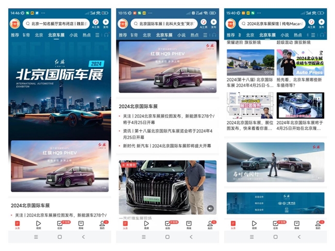The height and width of the screenshot is (251, 335).
Task: Open the 关注 展位图发布 news item on the 10:15 screen
Action: click(x=169, y=119)
